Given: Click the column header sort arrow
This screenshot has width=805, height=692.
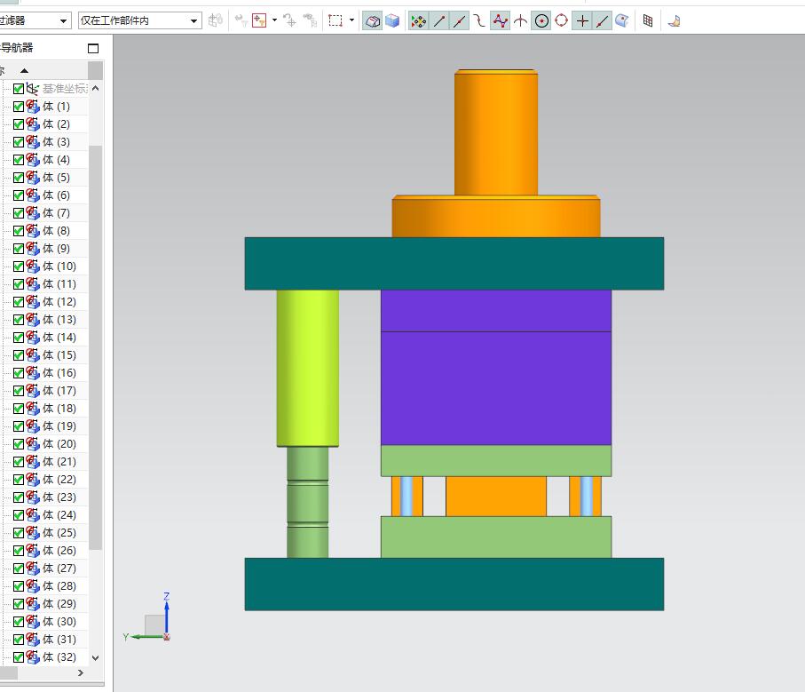Looking at the screenshot, I should (x=24, y=71).
